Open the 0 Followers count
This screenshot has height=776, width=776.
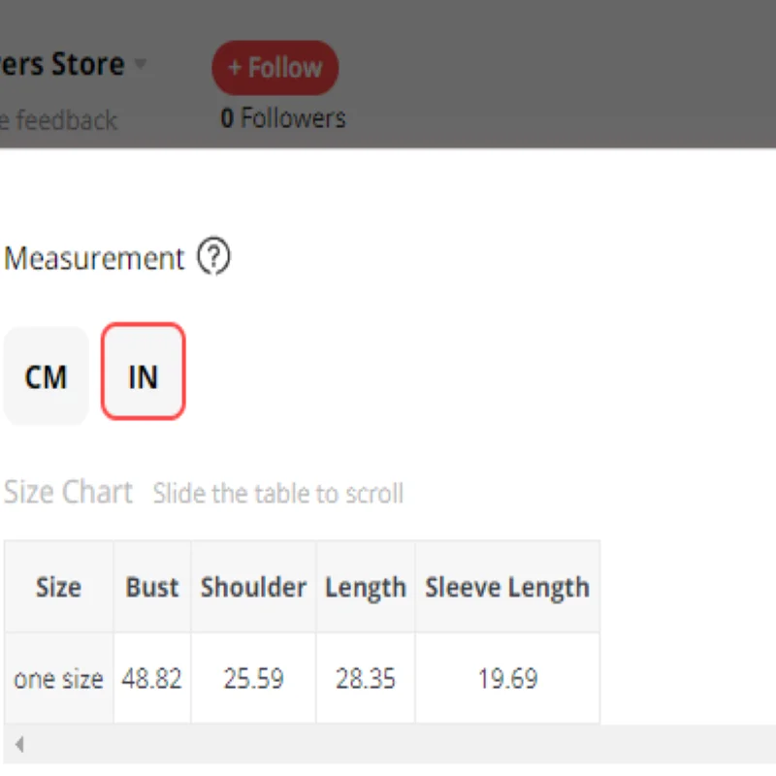tap(283, 118)
